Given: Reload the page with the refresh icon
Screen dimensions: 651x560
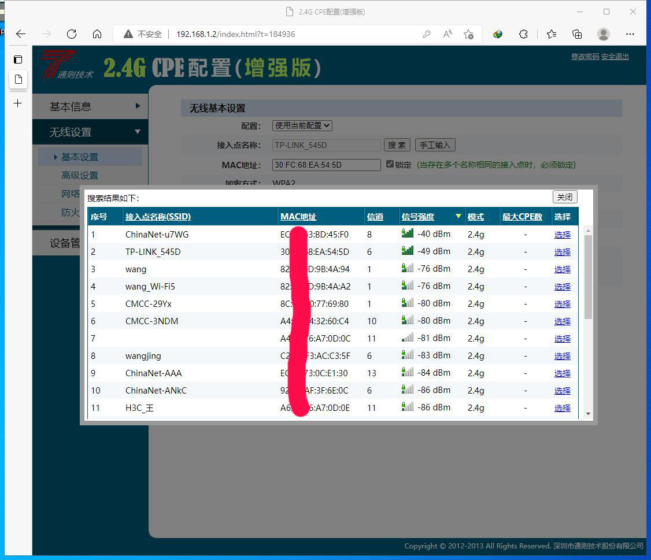Looking at the screenshot, I should [72, 34].
